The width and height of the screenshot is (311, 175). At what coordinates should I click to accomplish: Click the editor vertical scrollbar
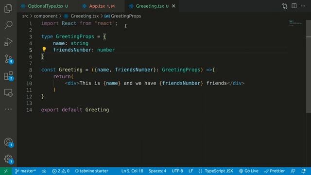tap(309, 67)
